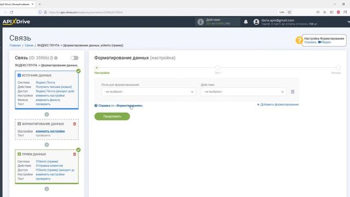350x197 pixels.
Task: Click the Pocket icon in toolbar
Action: [x=318, y=12]
